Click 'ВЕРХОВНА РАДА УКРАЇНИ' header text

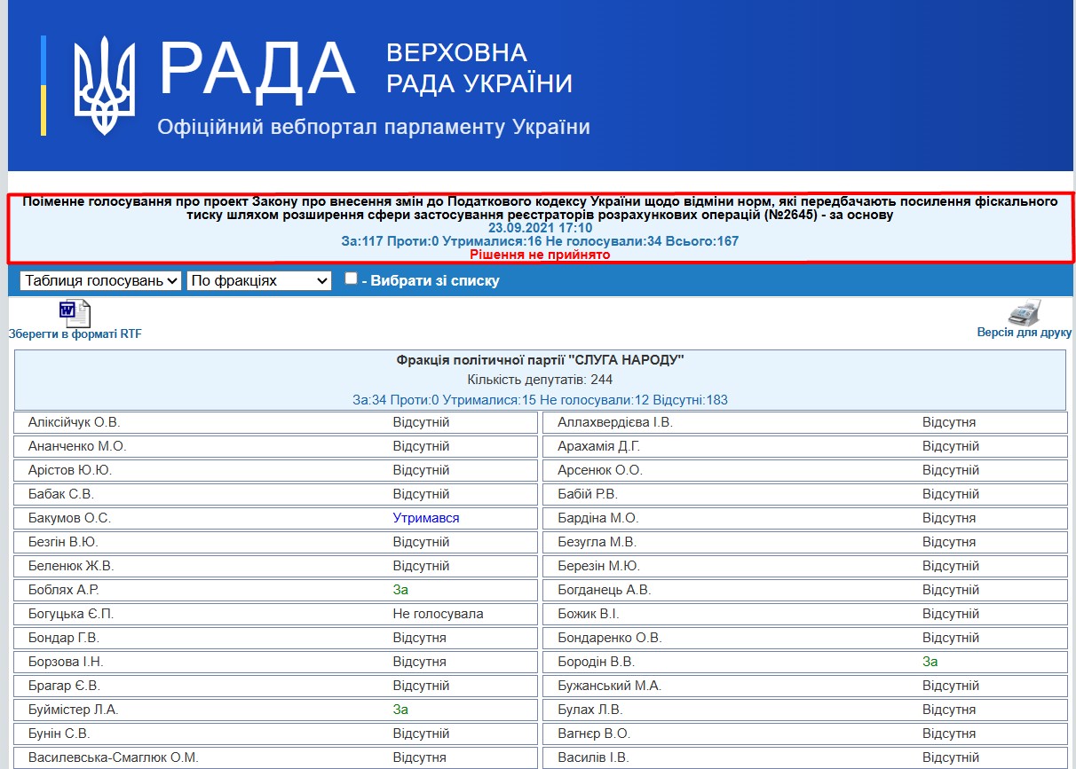(479, 68)
